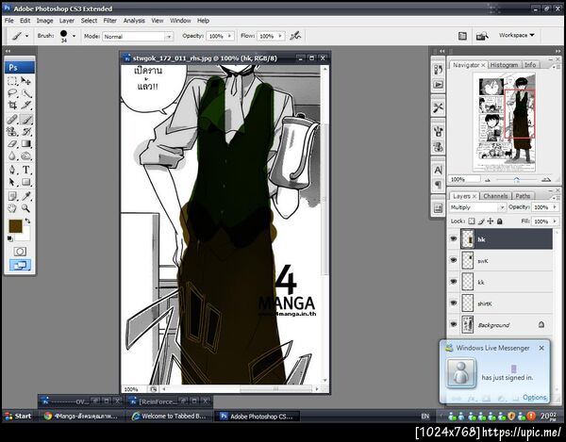Click the Windows Start button
Screen dimensions: 566x442
(x=18, y=416)
